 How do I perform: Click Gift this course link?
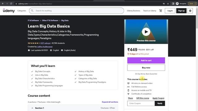[x=143, y=98]
